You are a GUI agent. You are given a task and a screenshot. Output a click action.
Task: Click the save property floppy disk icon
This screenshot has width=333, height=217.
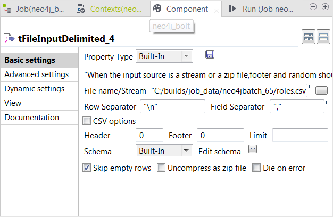(210, 55)
